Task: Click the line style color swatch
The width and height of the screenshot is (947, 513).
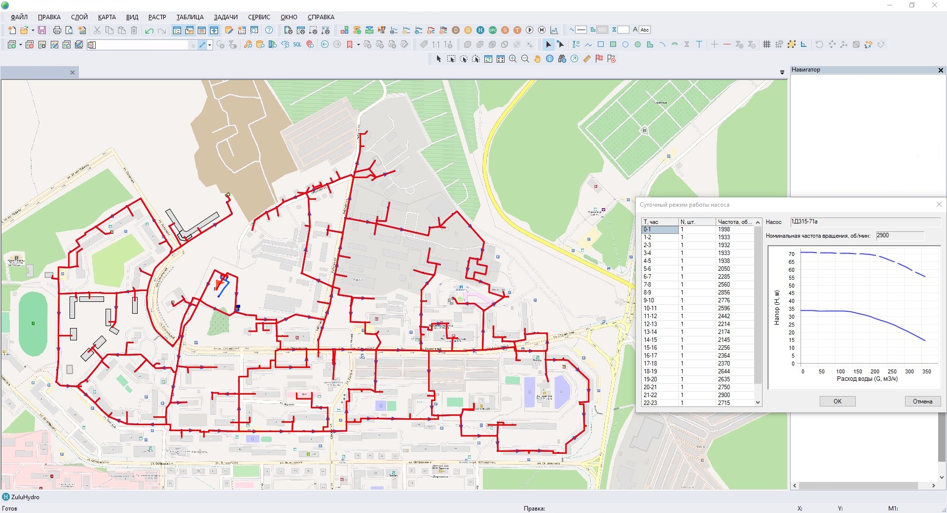Action: [581, 30]
